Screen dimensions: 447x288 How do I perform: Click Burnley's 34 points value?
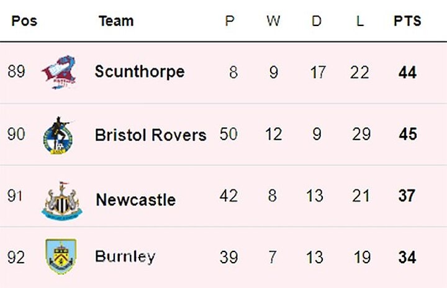pyautogui.click(x=407, y=257)
